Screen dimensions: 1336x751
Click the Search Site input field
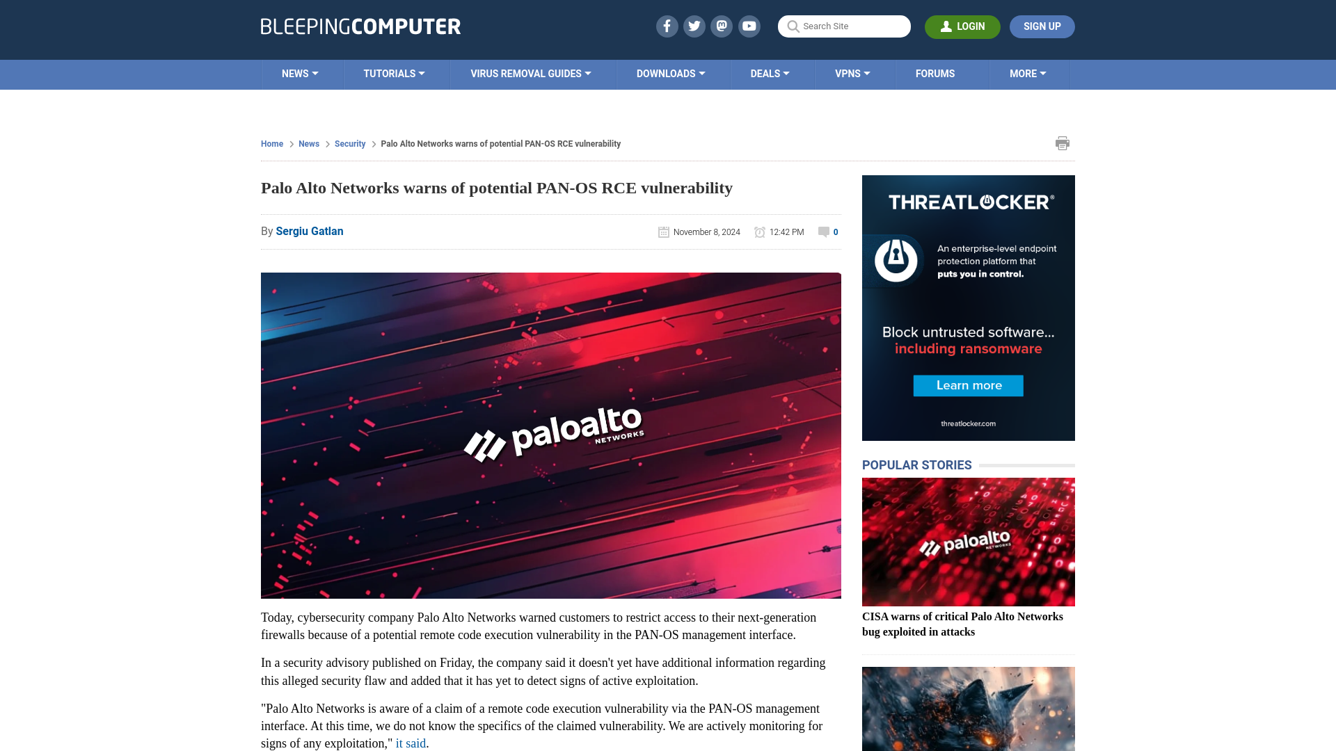pyautogui.click(x=844, y=26)
